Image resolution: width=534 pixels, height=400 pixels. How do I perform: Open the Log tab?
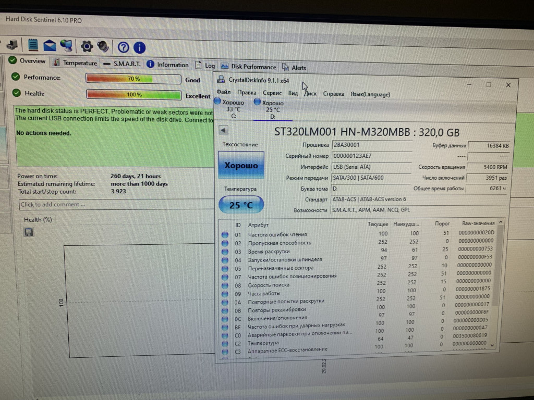(x=205, y=65)
